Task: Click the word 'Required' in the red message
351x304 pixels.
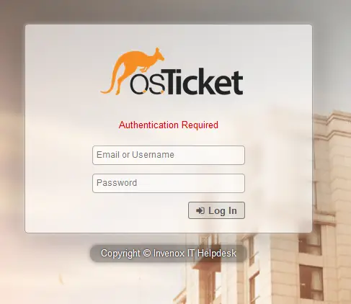Action: pyautogui.click(x=200, y=125)
